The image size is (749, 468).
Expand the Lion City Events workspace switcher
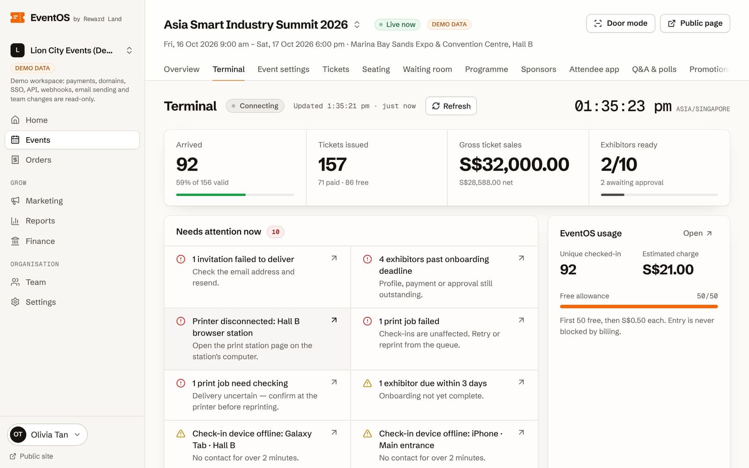coord(129,50)
